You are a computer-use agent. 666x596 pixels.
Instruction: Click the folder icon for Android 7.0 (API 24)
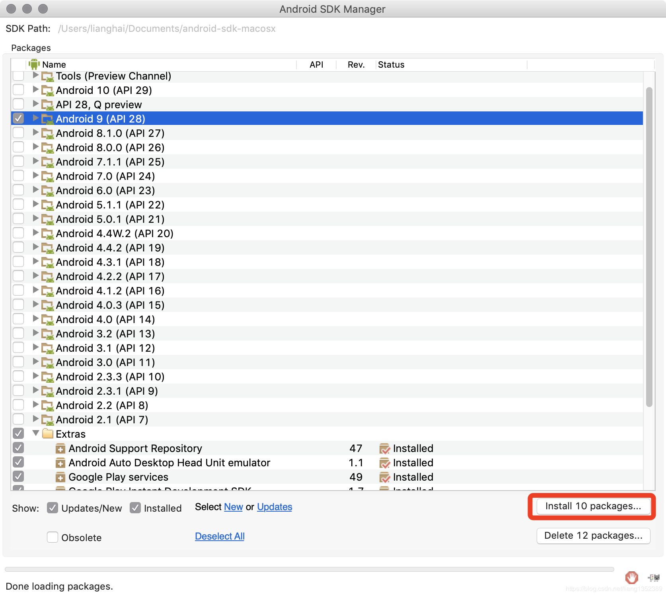coord(48,177)
